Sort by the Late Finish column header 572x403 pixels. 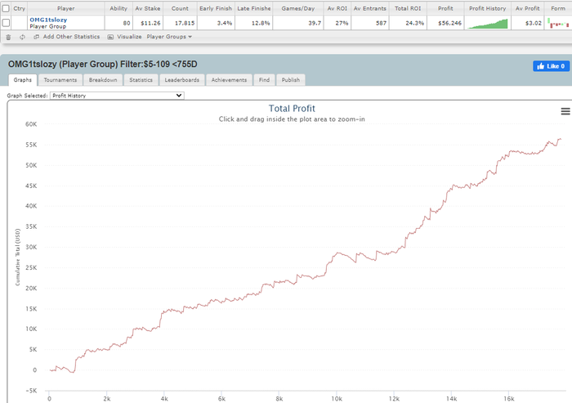pyautogui.click(x=254, y=8)
